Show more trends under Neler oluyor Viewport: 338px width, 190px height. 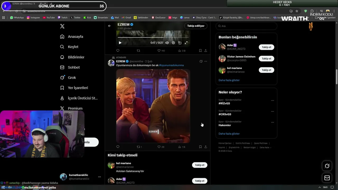[x=229, y=134]
